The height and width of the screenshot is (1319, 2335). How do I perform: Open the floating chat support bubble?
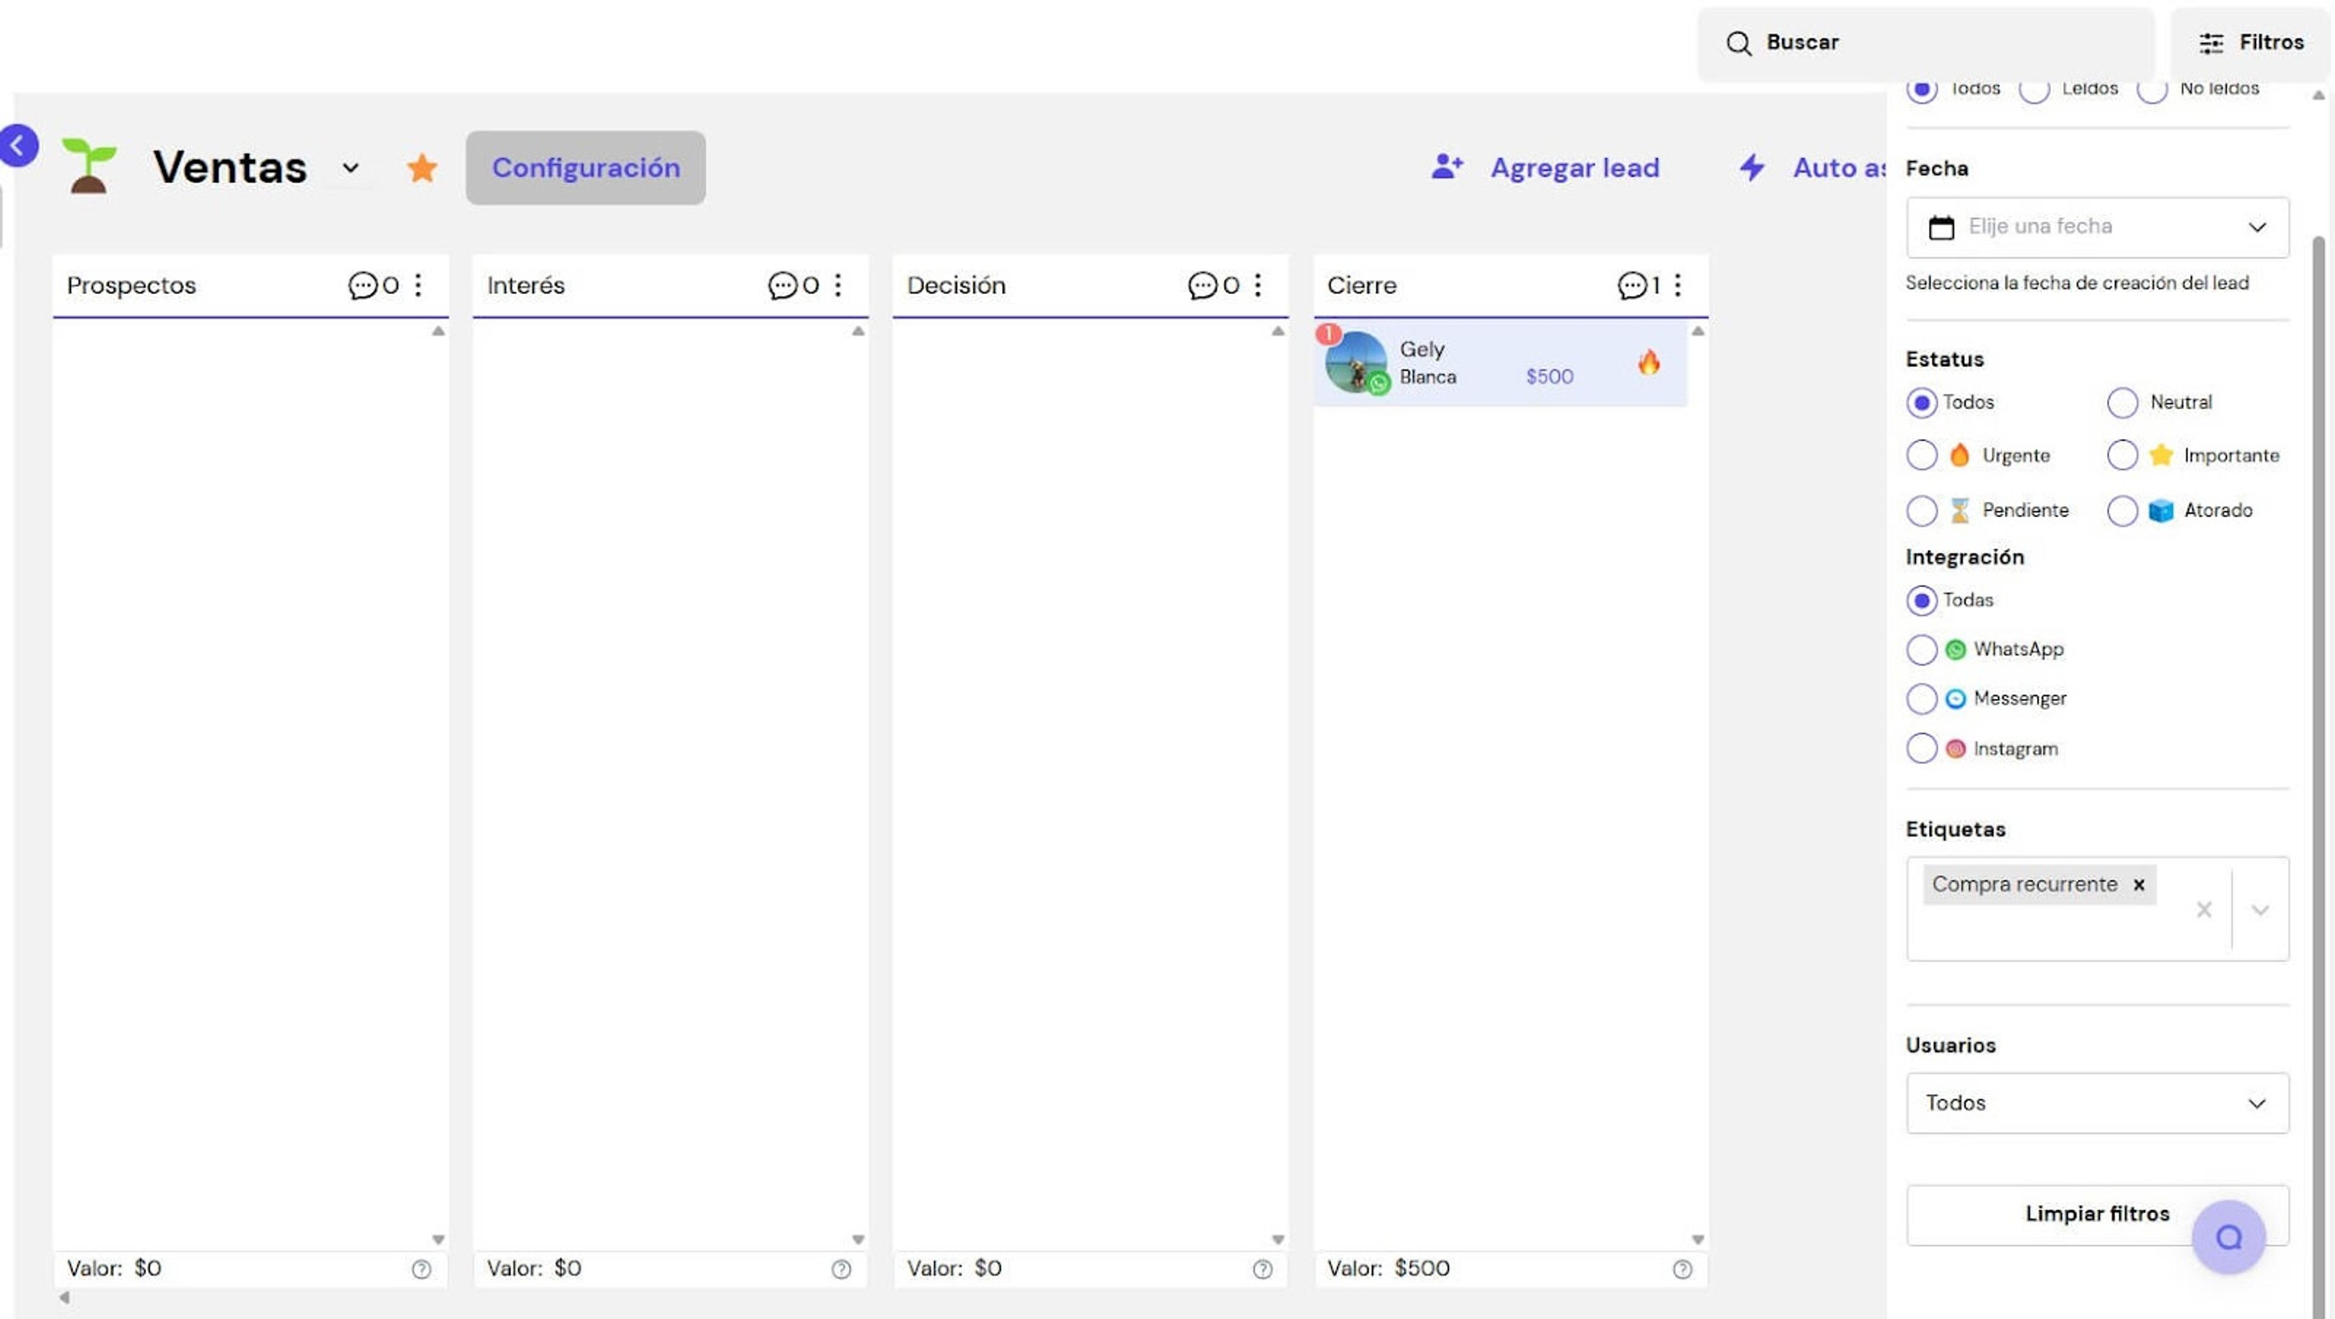point(2228,1236)
